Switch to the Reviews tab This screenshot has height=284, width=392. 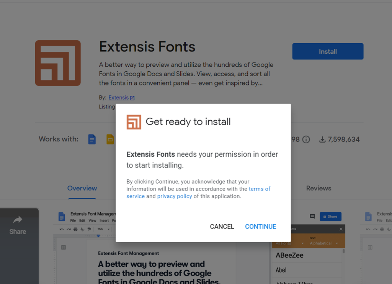coord(318,188)
